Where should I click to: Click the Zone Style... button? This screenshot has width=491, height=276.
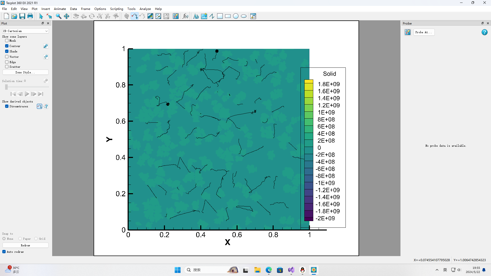[25, 72]
